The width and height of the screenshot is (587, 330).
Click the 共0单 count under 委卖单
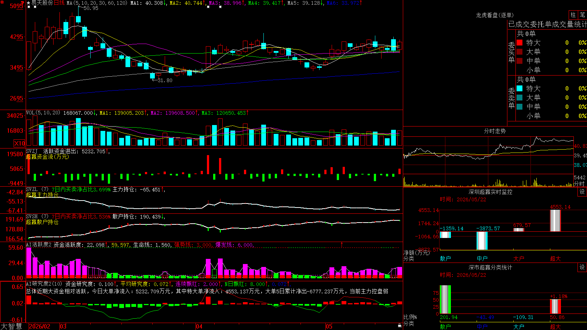[x=526, y=79]
